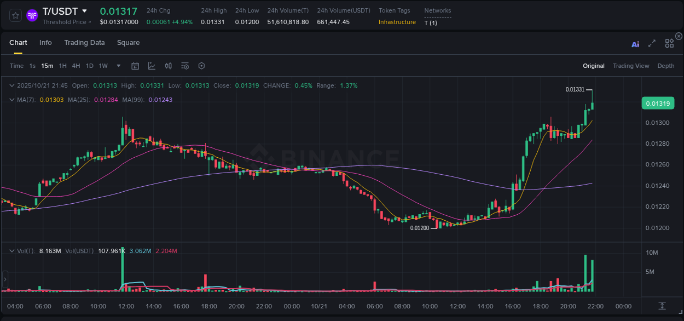Open the extra timeframes dropdown arrow
Screen dimensions: 684x321
(118, 66)
